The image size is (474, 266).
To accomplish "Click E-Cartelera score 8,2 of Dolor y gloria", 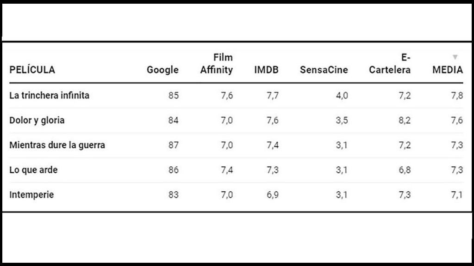I will 405,121.
